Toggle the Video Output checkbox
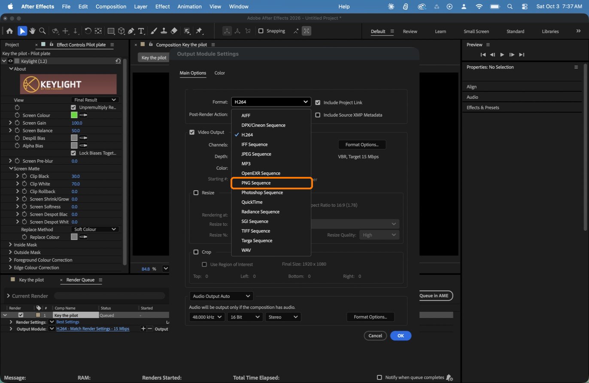The image size is (589, 383). 192,132
